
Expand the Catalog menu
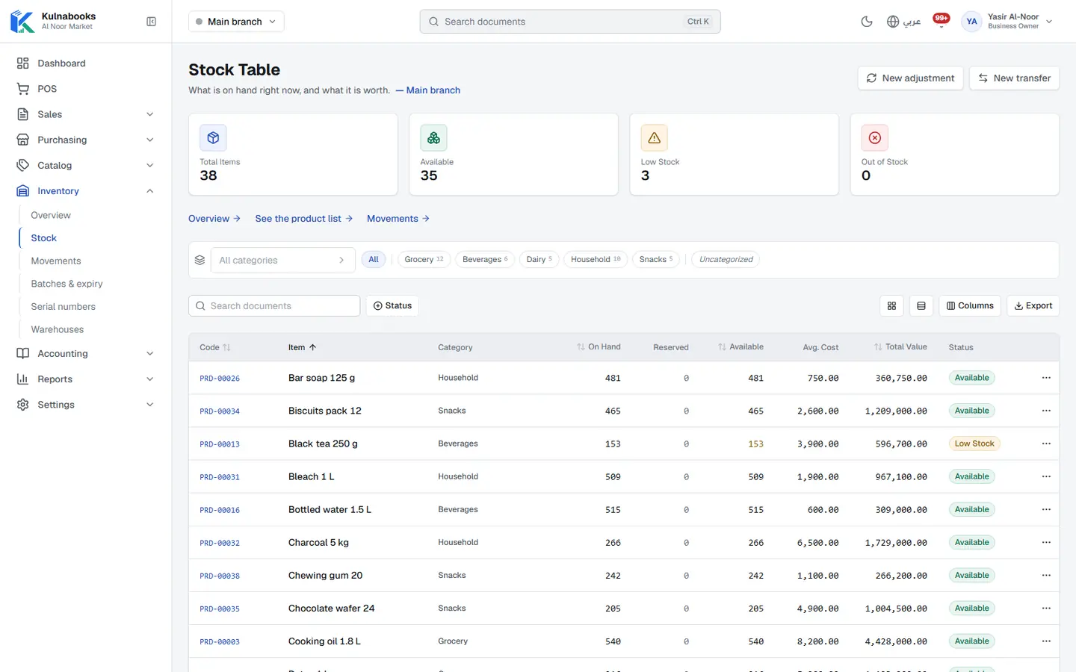click(85, 165)
